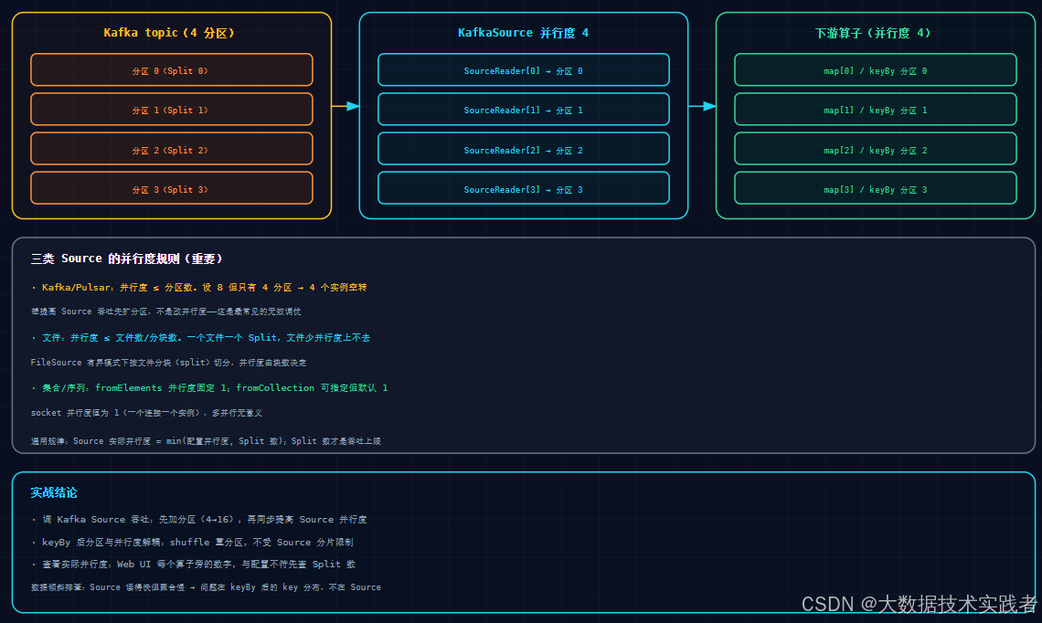Select the 'SourceReader[3] → 分区 3' box
Screen dimensions: 1042x623
[524, 188]
